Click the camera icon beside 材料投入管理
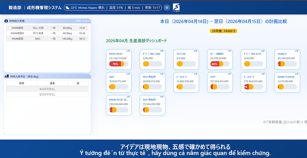 pos(6,21)
